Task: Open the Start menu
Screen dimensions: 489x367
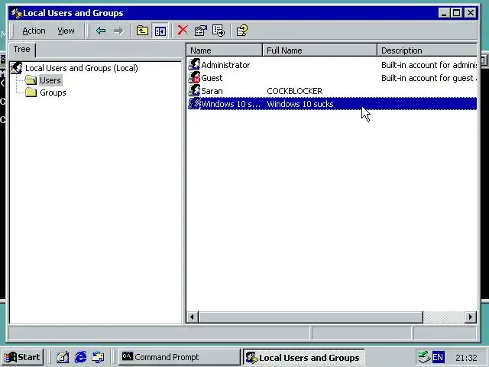Action: [22, 357]
